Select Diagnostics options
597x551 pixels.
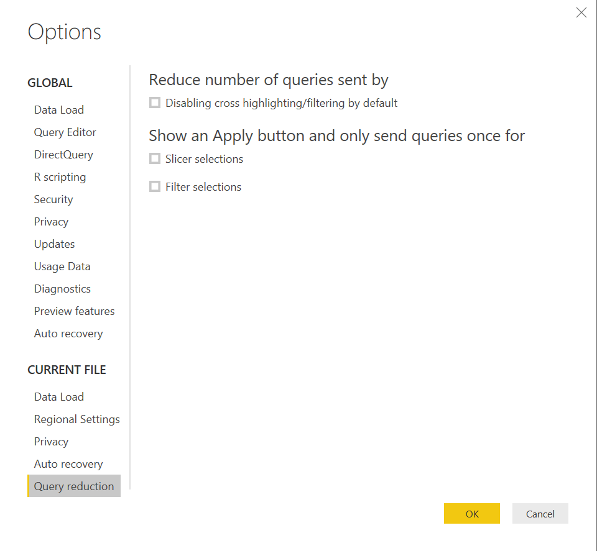[x=62, y=288]
